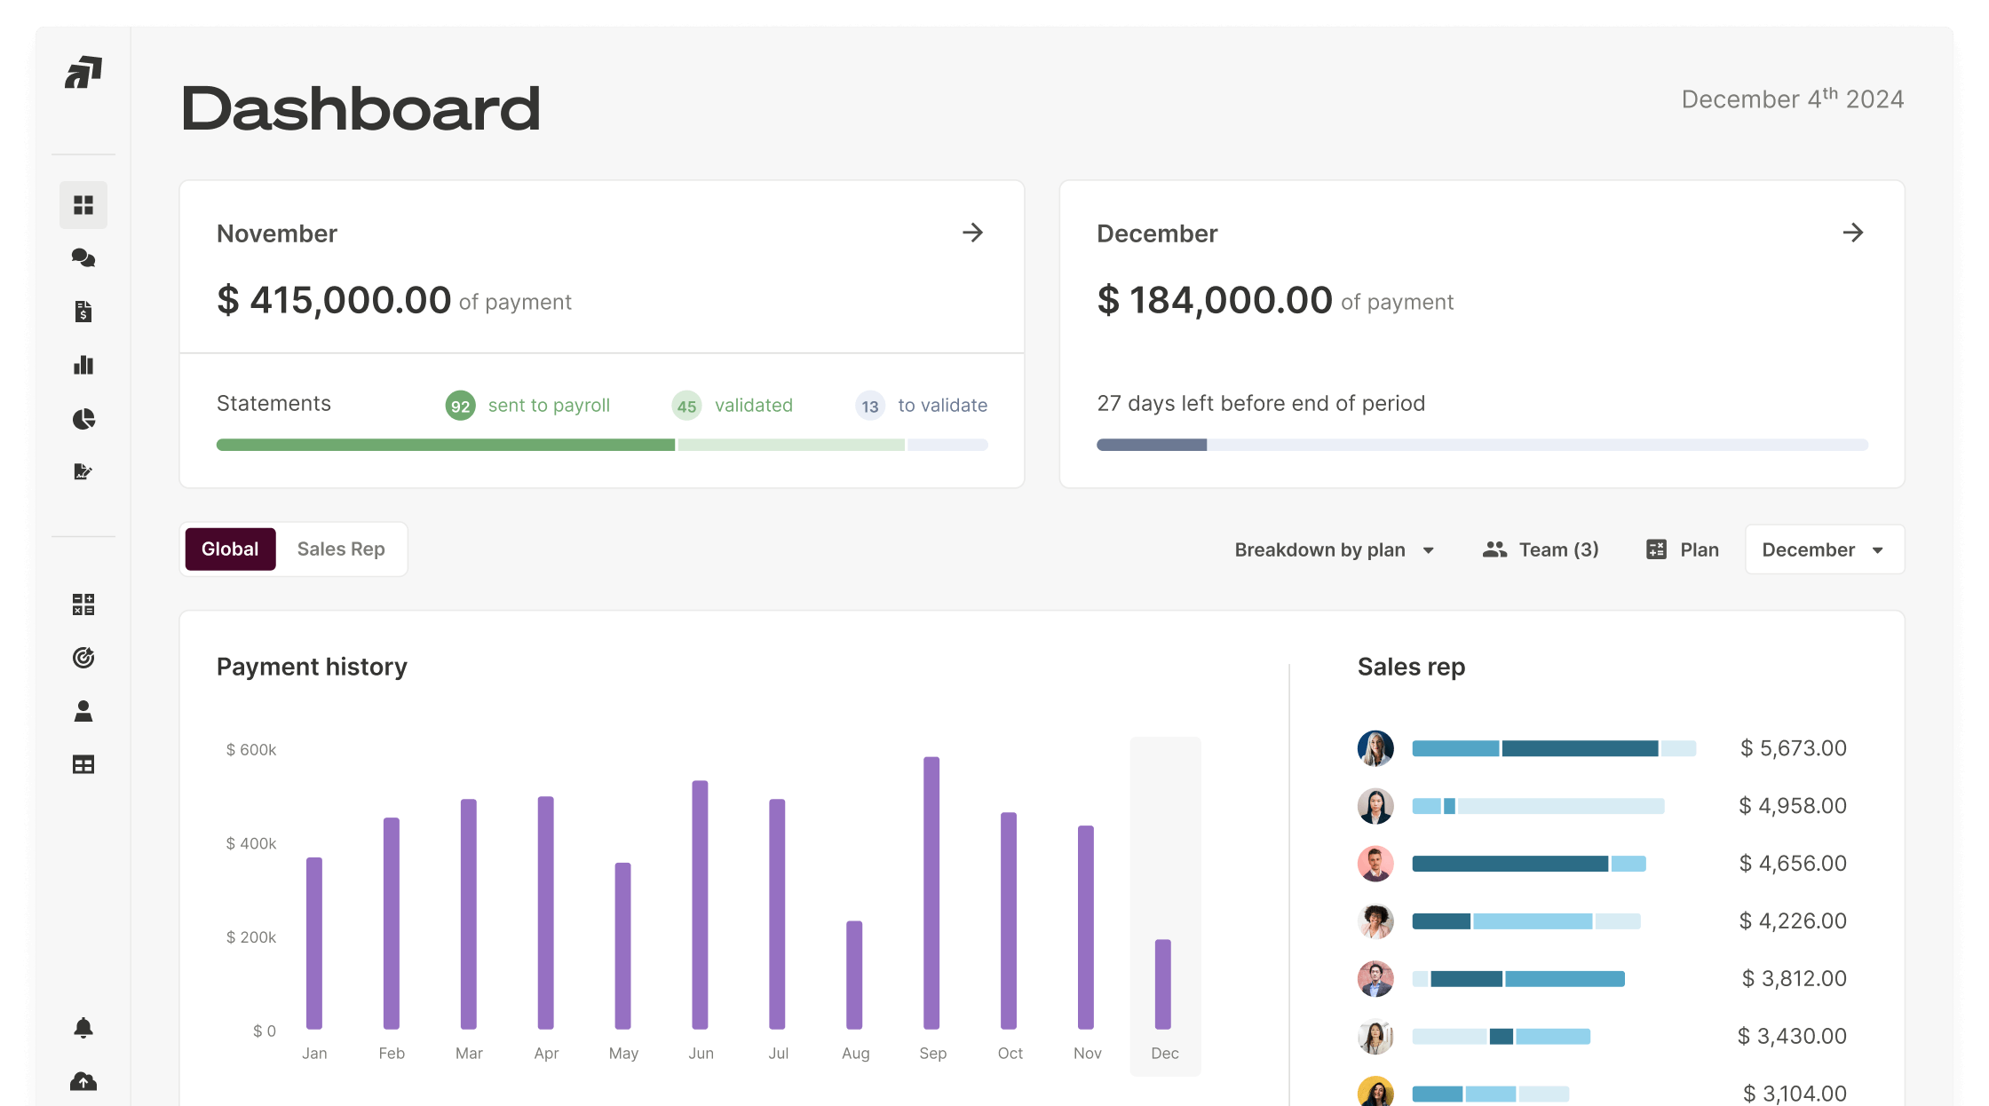This screenshot has width=1989, height=1106.
Task: Click the $ 4,958.00 sales rep bar
Action: 1538,806
